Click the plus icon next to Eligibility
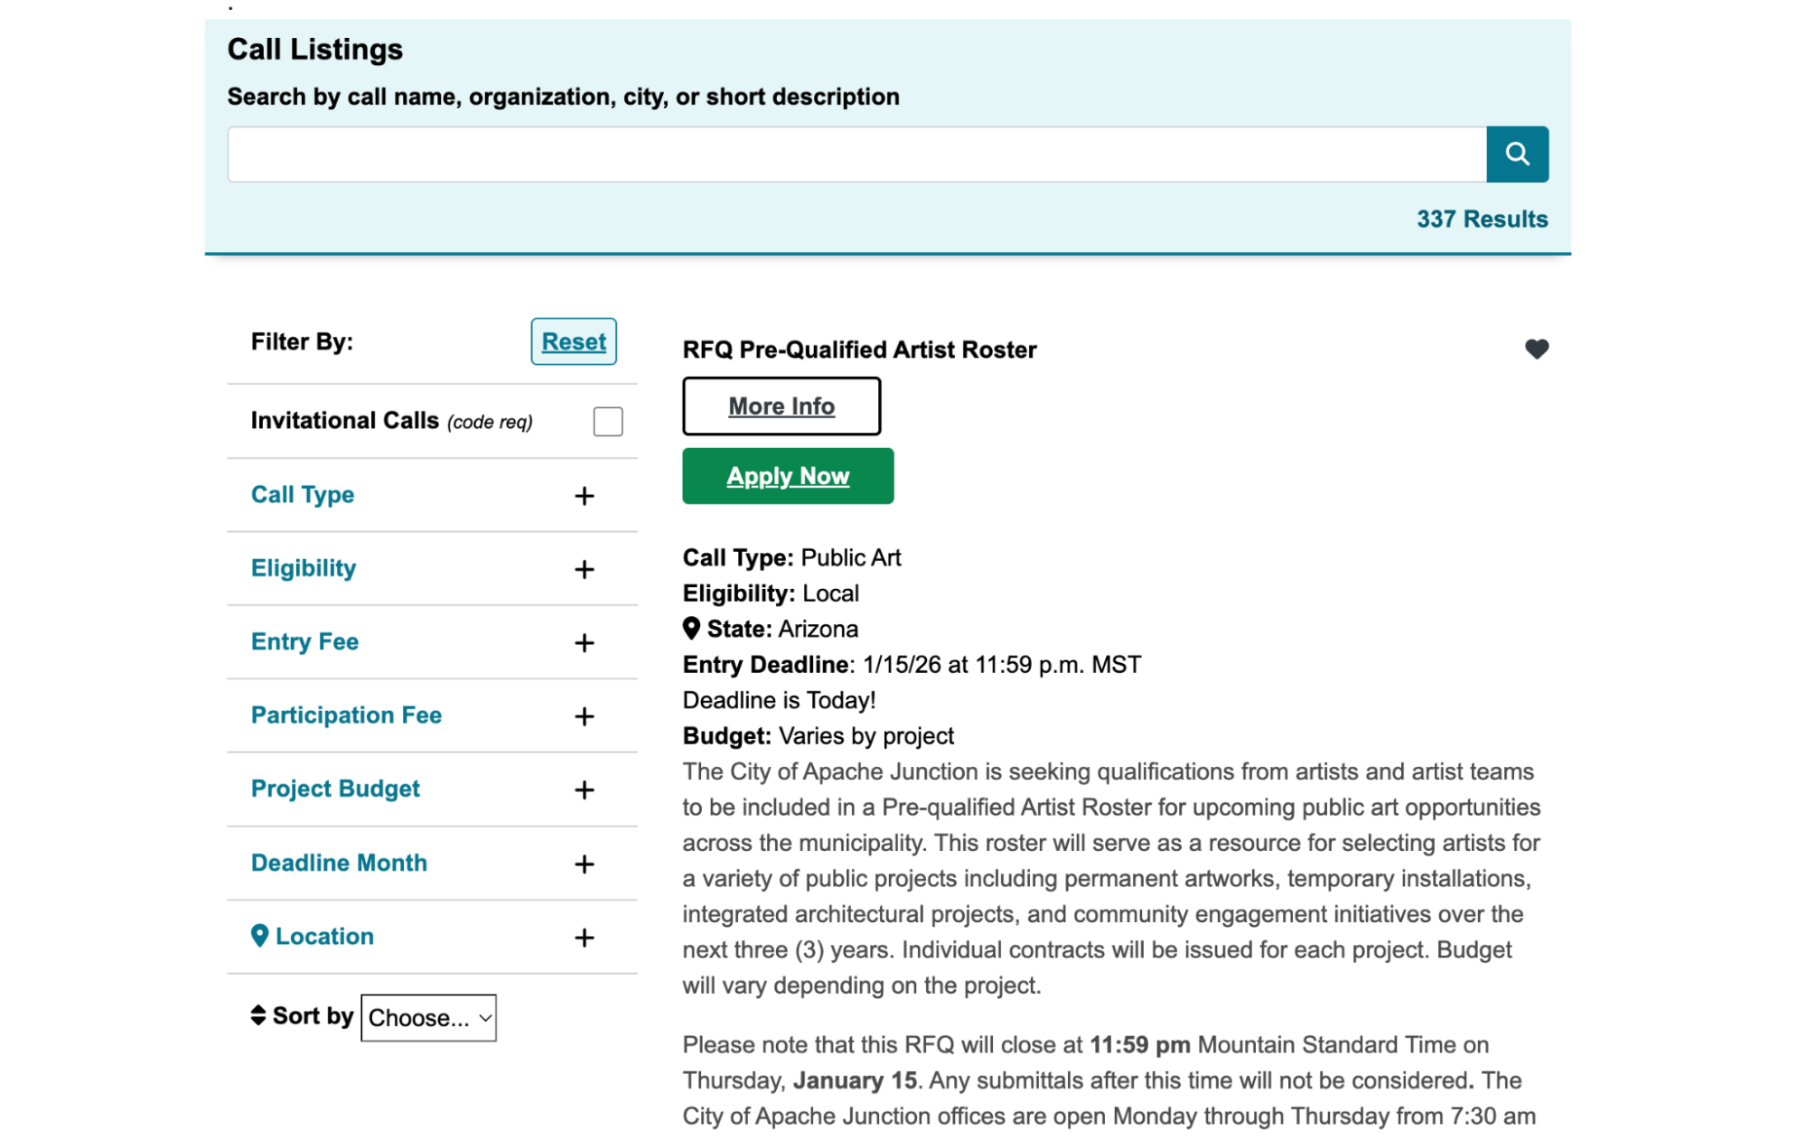Image resolution: width=1806 pixels, height=1140 pixels. 585,569
